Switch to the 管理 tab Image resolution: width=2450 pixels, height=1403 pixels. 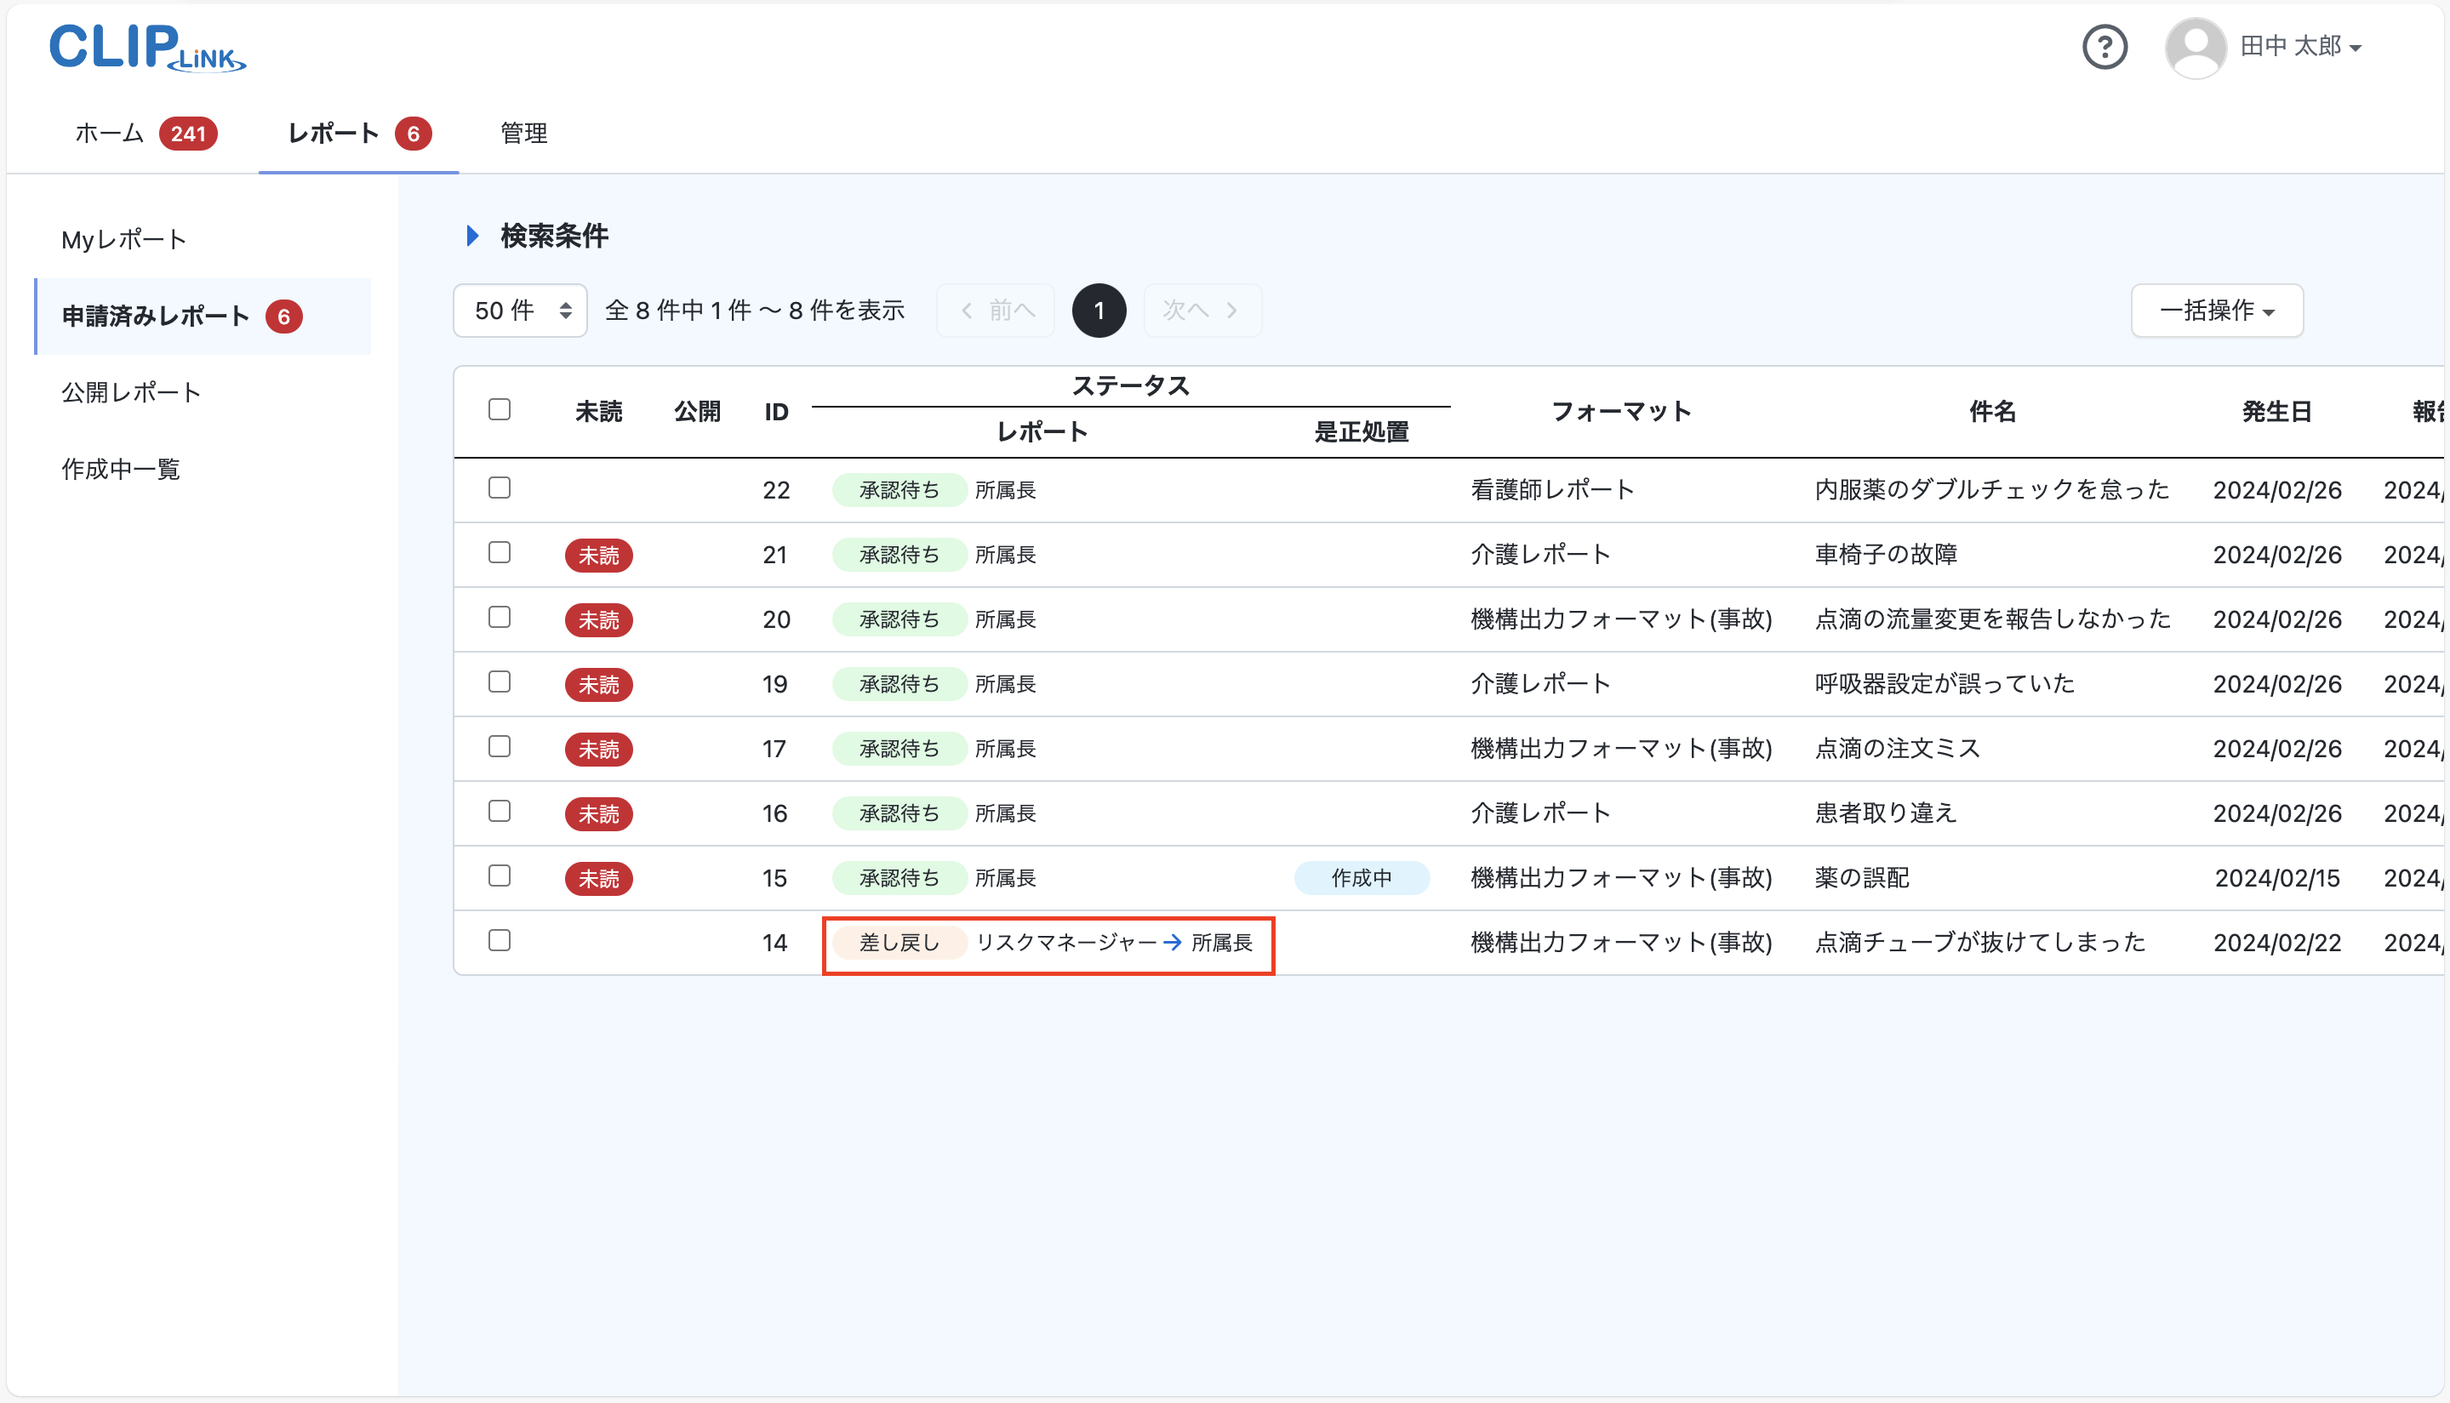click(523, 134)
